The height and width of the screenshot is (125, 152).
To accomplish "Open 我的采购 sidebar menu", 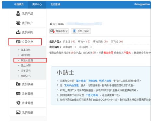I will [28, 32].
